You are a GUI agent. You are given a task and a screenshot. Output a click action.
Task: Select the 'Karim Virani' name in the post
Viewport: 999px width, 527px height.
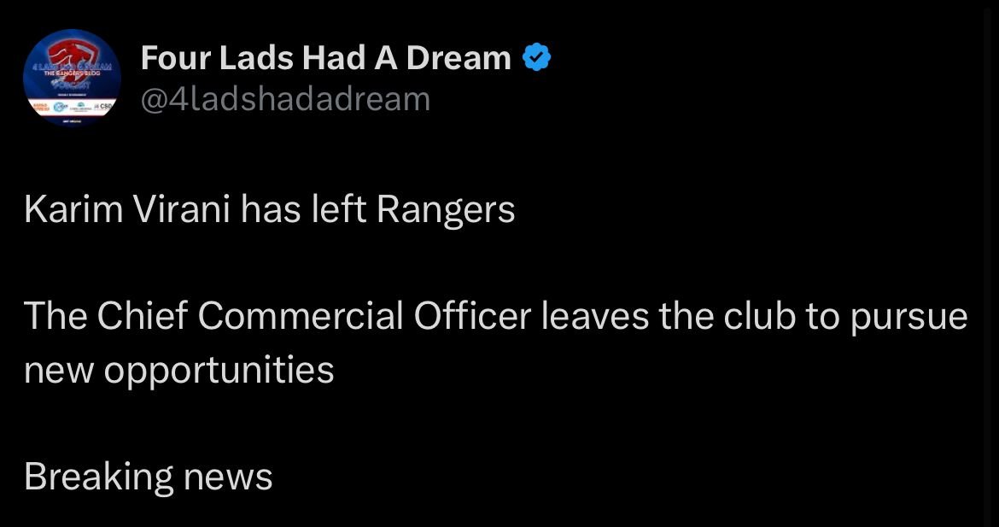126,210
